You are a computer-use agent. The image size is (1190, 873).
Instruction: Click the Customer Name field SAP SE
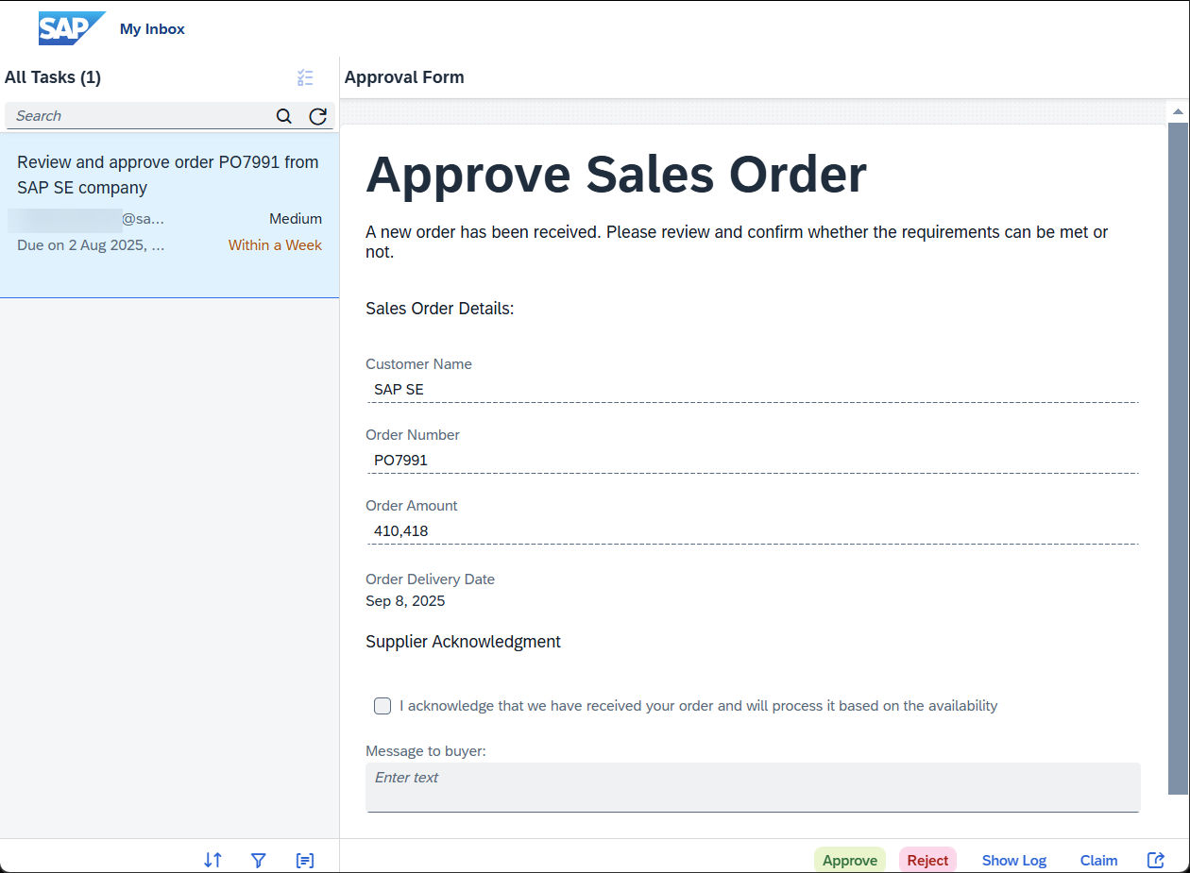(753, 389)
